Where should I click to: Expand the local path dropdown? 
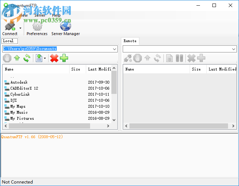[115, 49]
